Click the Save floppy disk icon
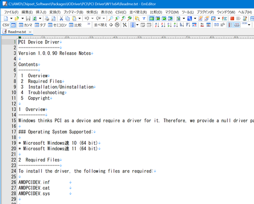 28,18
